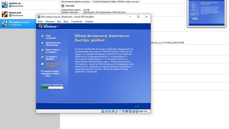
Task: Select the MS windows xcp sp 3 machine entry
Action: click(x=18, y=24)
